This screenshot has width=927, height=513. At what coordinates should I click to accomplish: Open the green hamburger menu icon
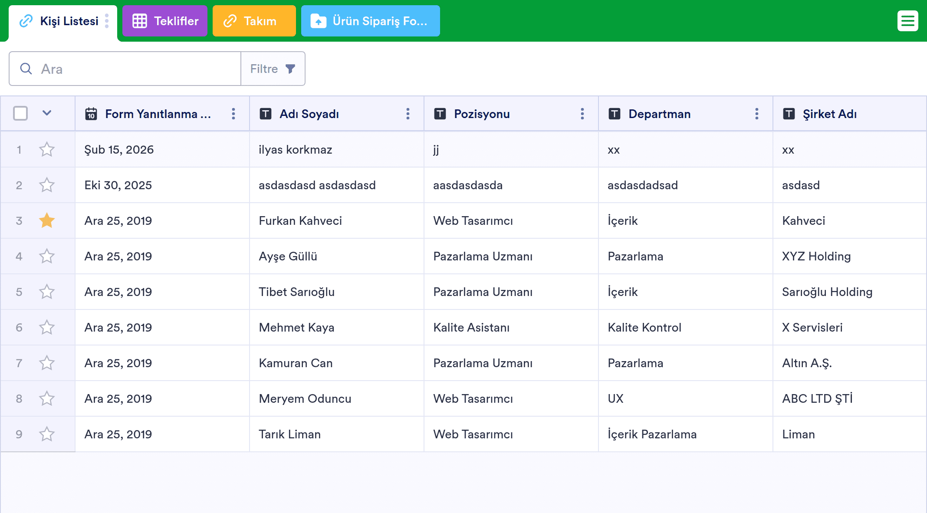(907, 21)
